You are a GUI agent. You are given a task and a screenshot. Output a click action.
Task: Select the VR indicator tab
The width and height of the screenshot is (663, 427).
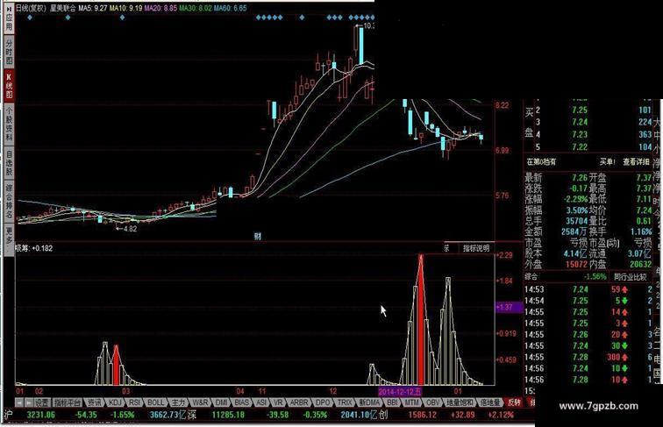278,402
